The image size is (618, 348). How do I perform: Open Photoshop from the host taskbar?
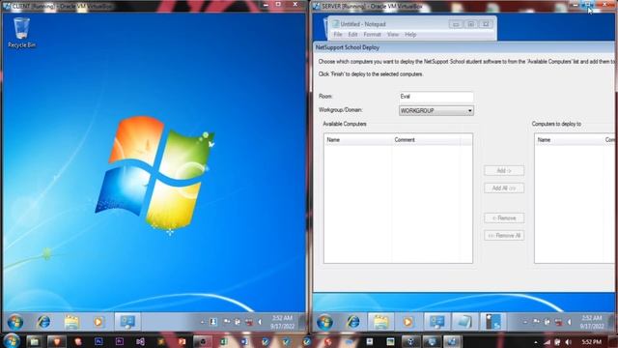pyautogui.click(x=98, y=341)
